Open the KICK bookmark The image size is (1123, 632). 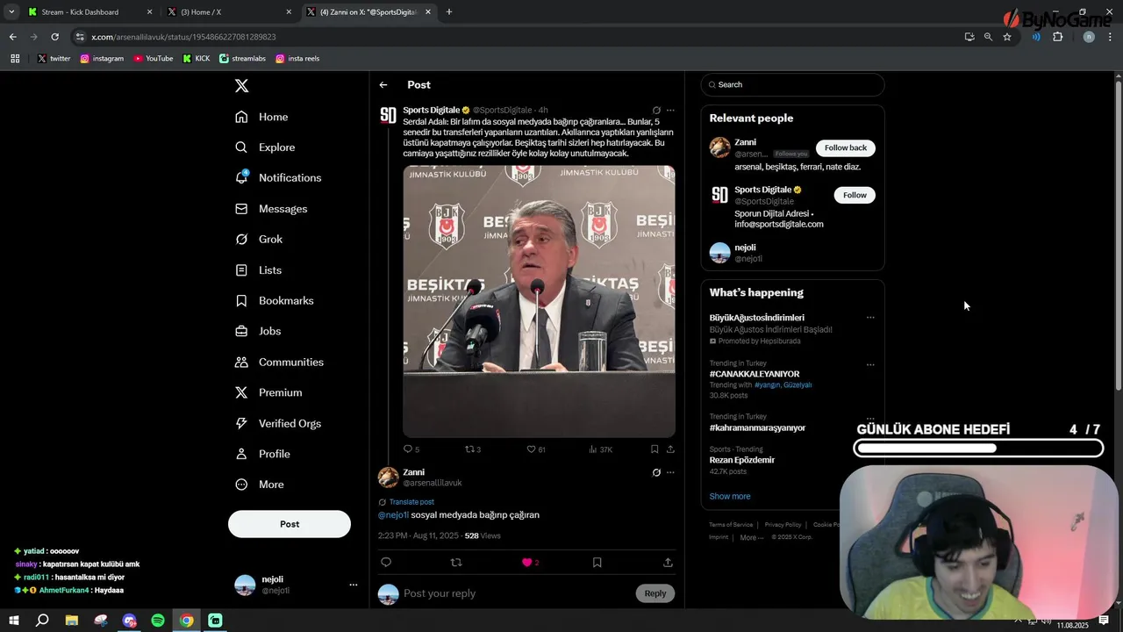coord(197,59)
